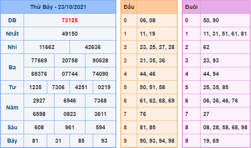Select seventh prize number 81
This screenshot has width=251, height=148.
click(x=35, y=141)
